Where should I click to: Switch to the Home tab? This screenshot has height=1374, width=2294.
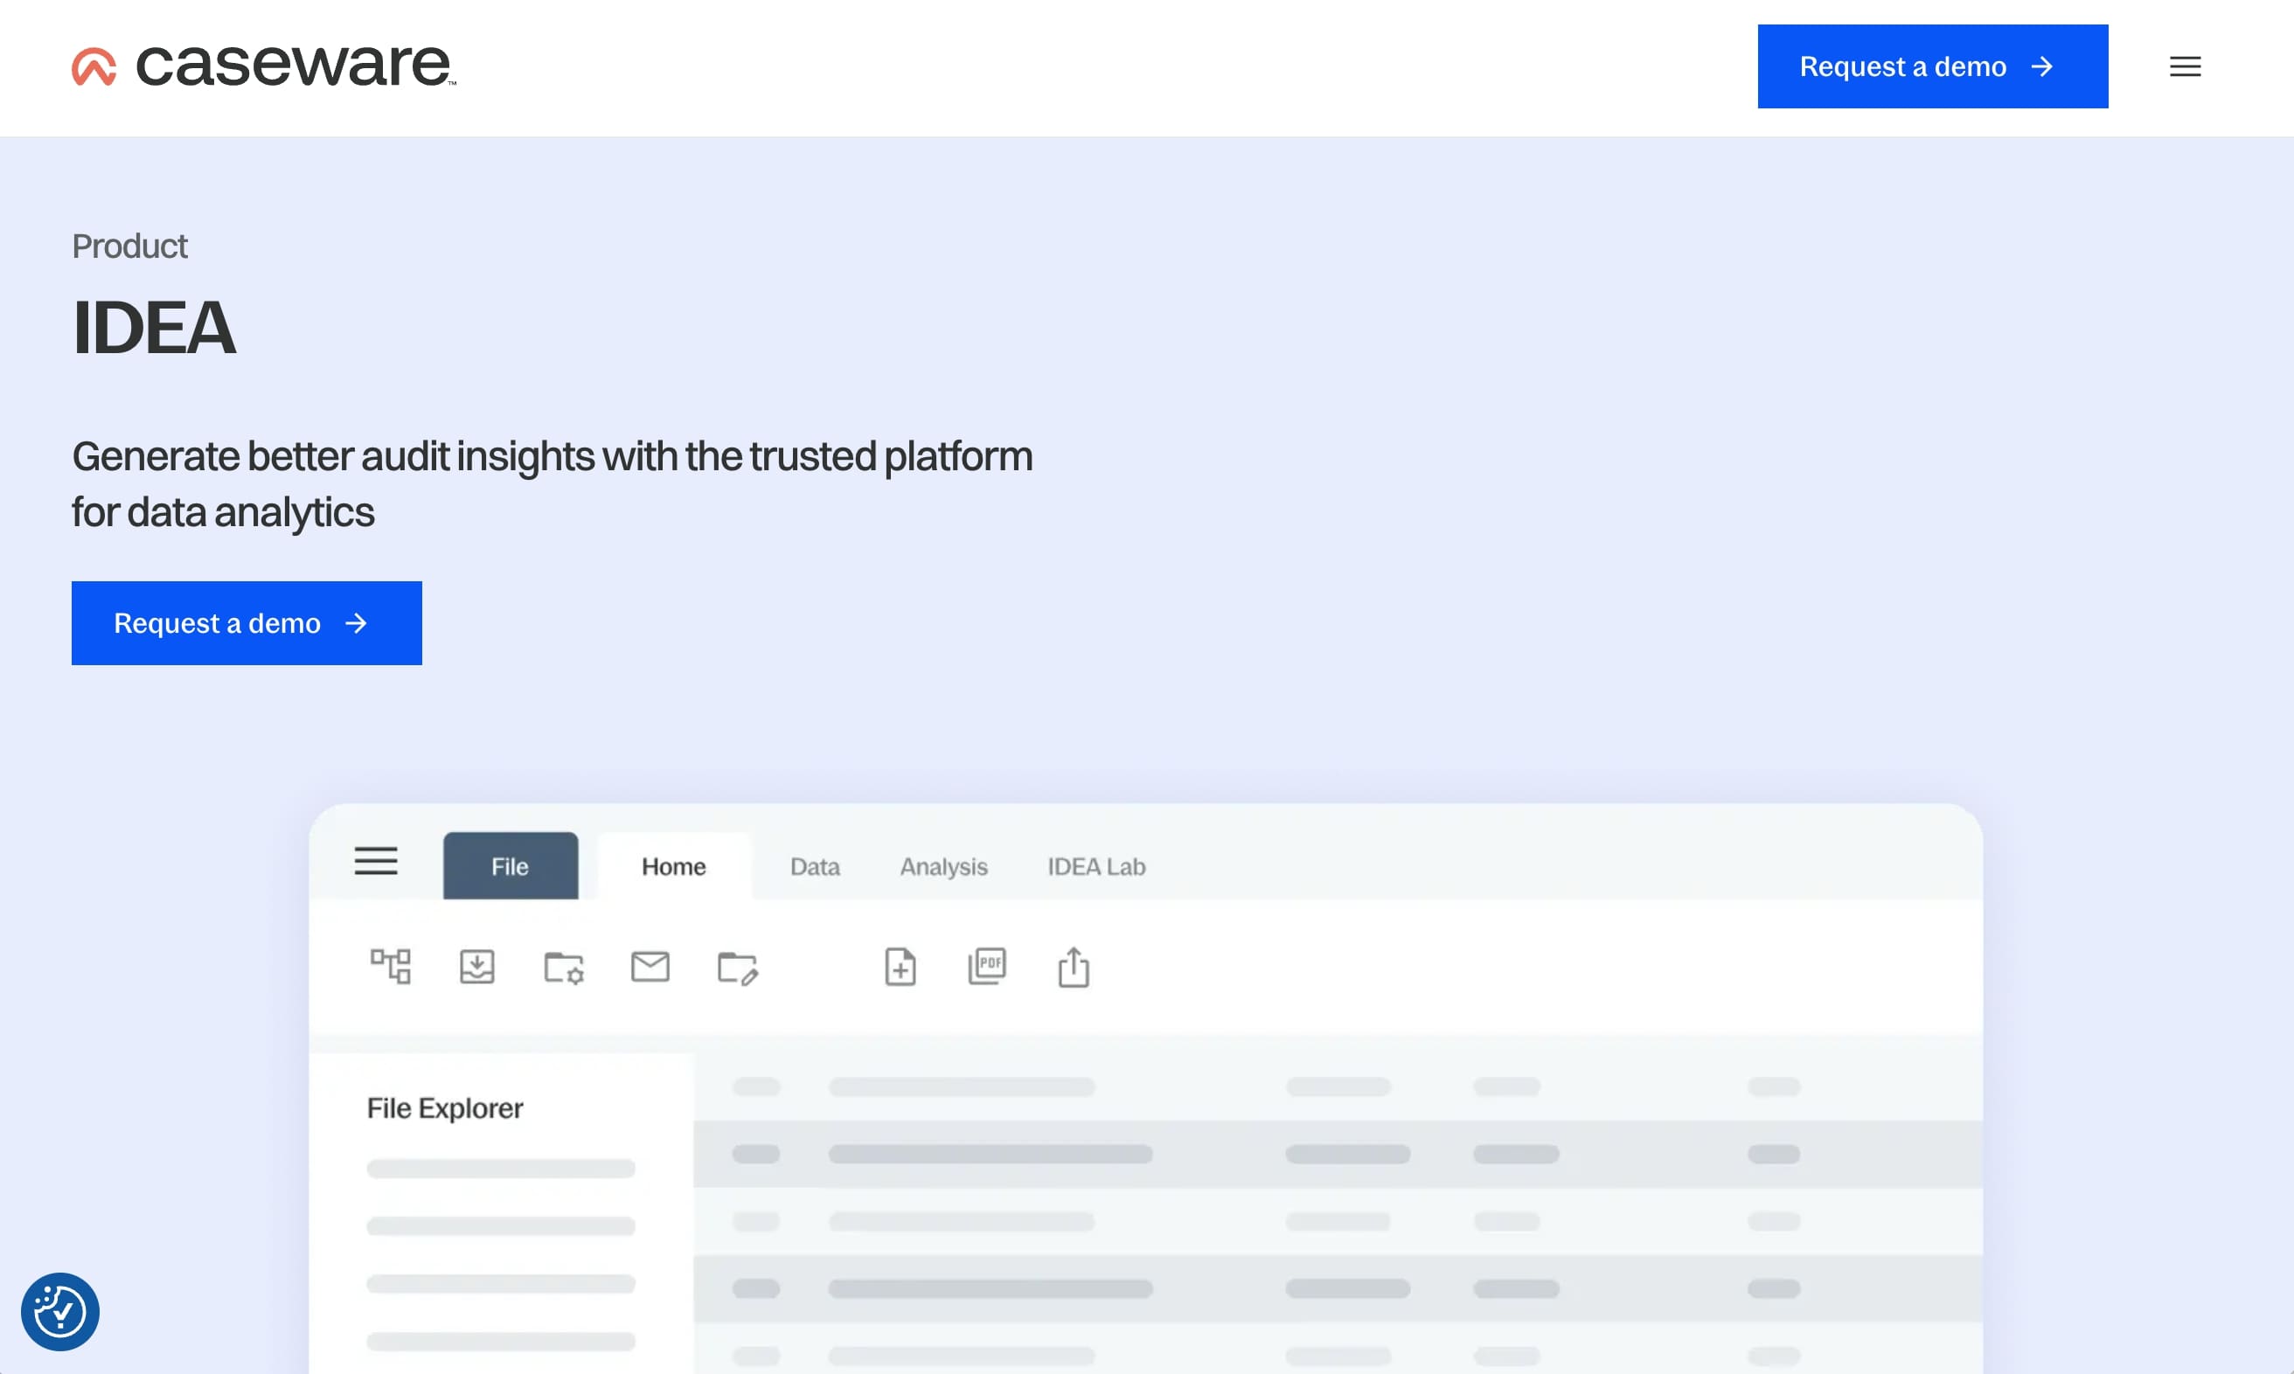673,867
